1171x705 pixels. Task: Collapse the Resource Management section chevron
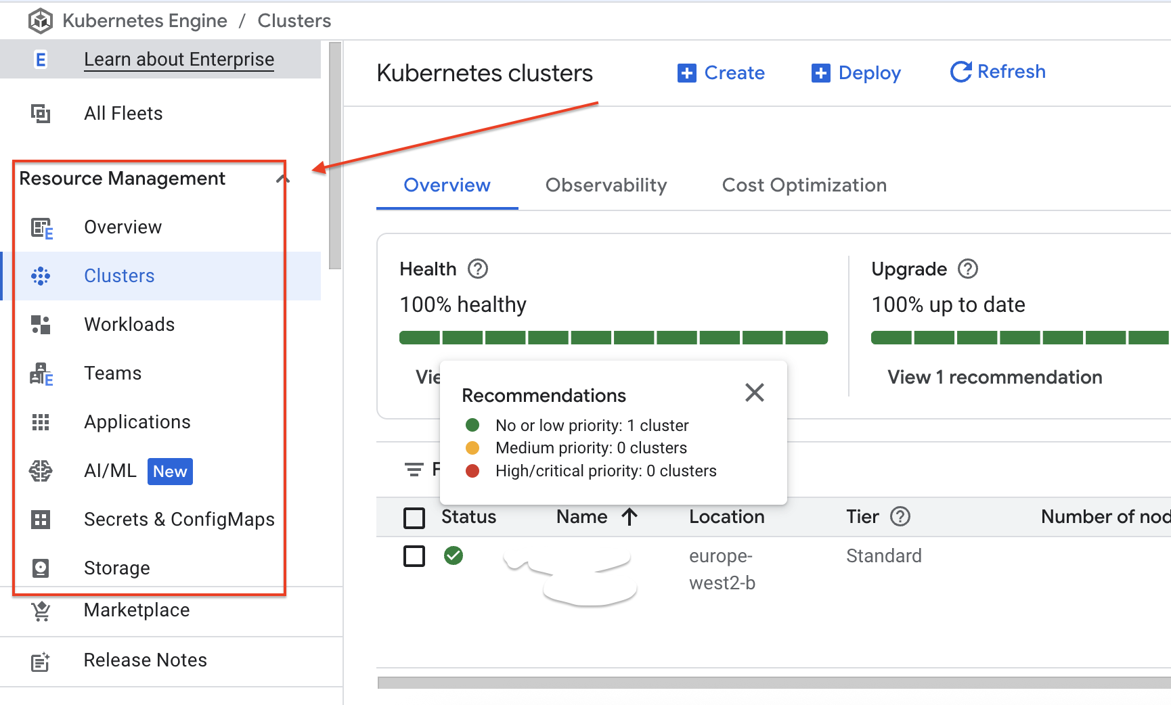pos(283,179)
